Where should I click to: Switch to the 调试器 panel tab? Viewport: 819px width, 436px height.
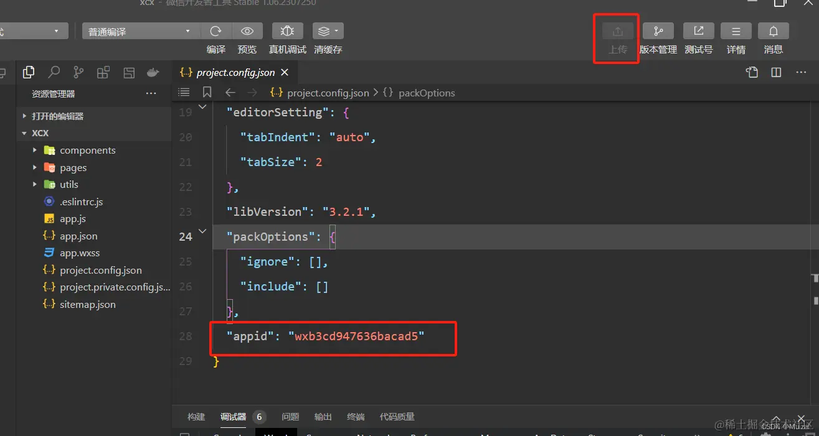tap(234, 417)
